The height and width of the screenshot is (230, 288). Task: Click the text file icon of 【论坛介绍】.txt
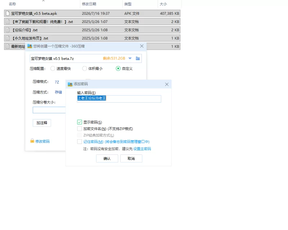[x=8, y=30]
